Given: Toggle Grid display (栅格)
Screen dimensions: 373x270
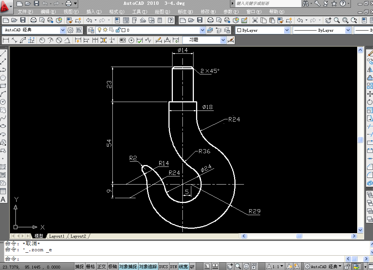Looking at the screenshot, I should [x=90, y=267].
